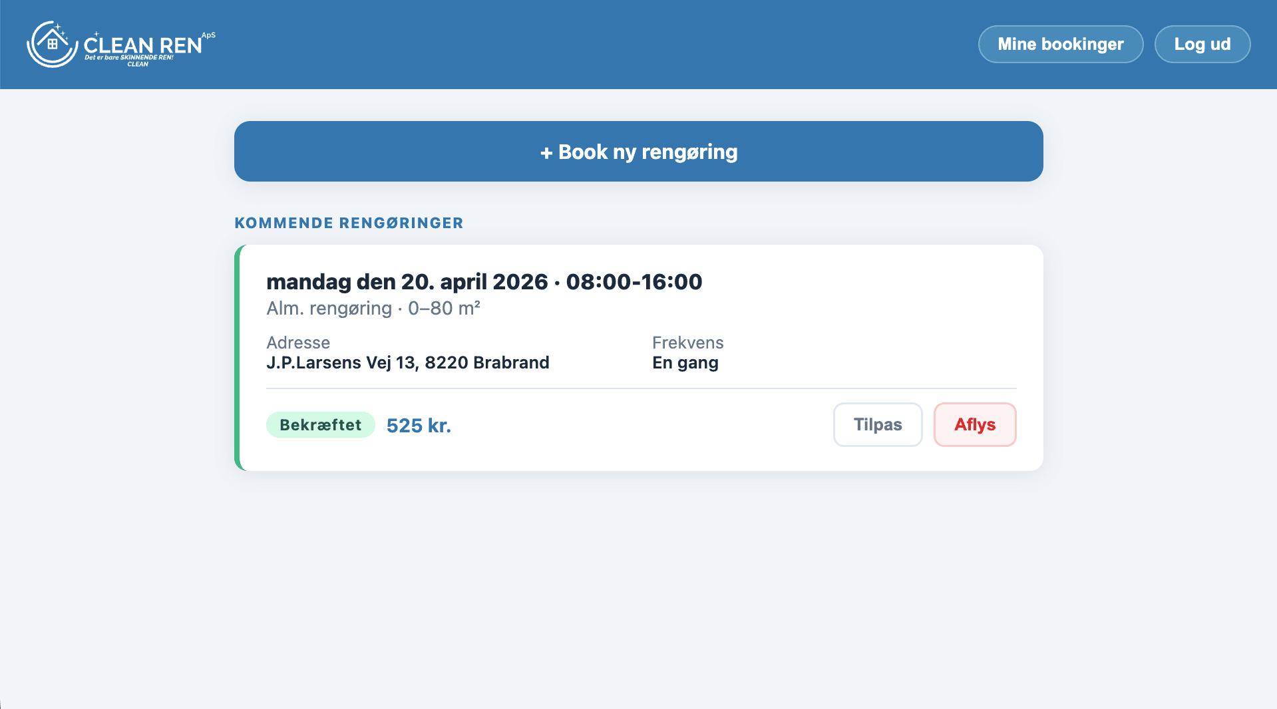The height and width of the screenshot is (709, 1277).
Task: Click the tagline under the CLEAN REN logo
Action: 128,58
